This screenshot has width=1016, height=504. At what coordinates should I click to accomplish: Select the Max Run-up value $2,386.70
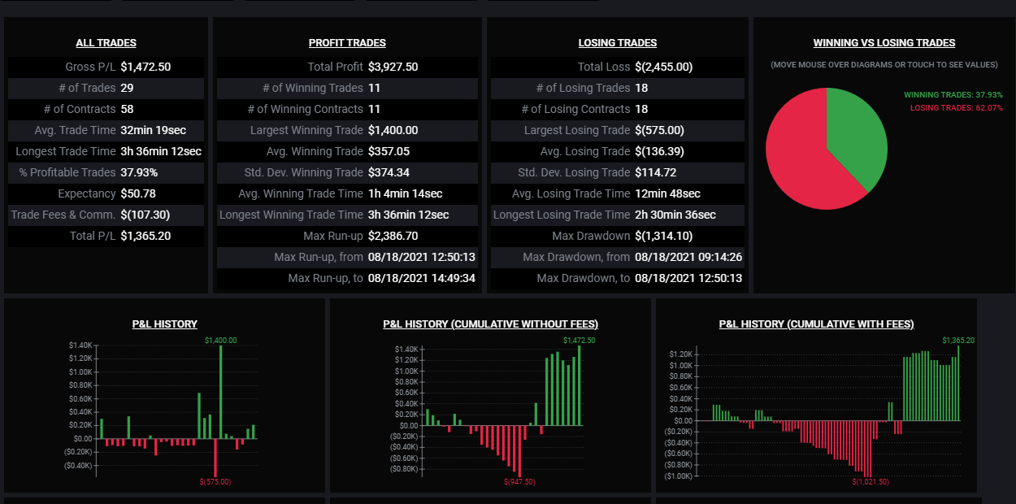click(x=393, y=236)
